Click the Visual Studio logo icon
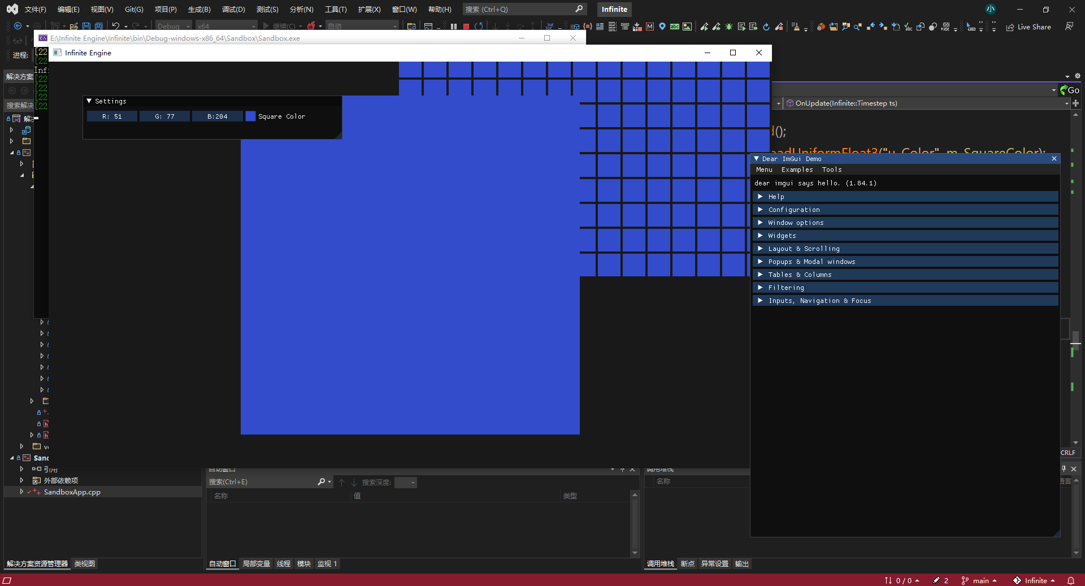 (x=12, y=9)
